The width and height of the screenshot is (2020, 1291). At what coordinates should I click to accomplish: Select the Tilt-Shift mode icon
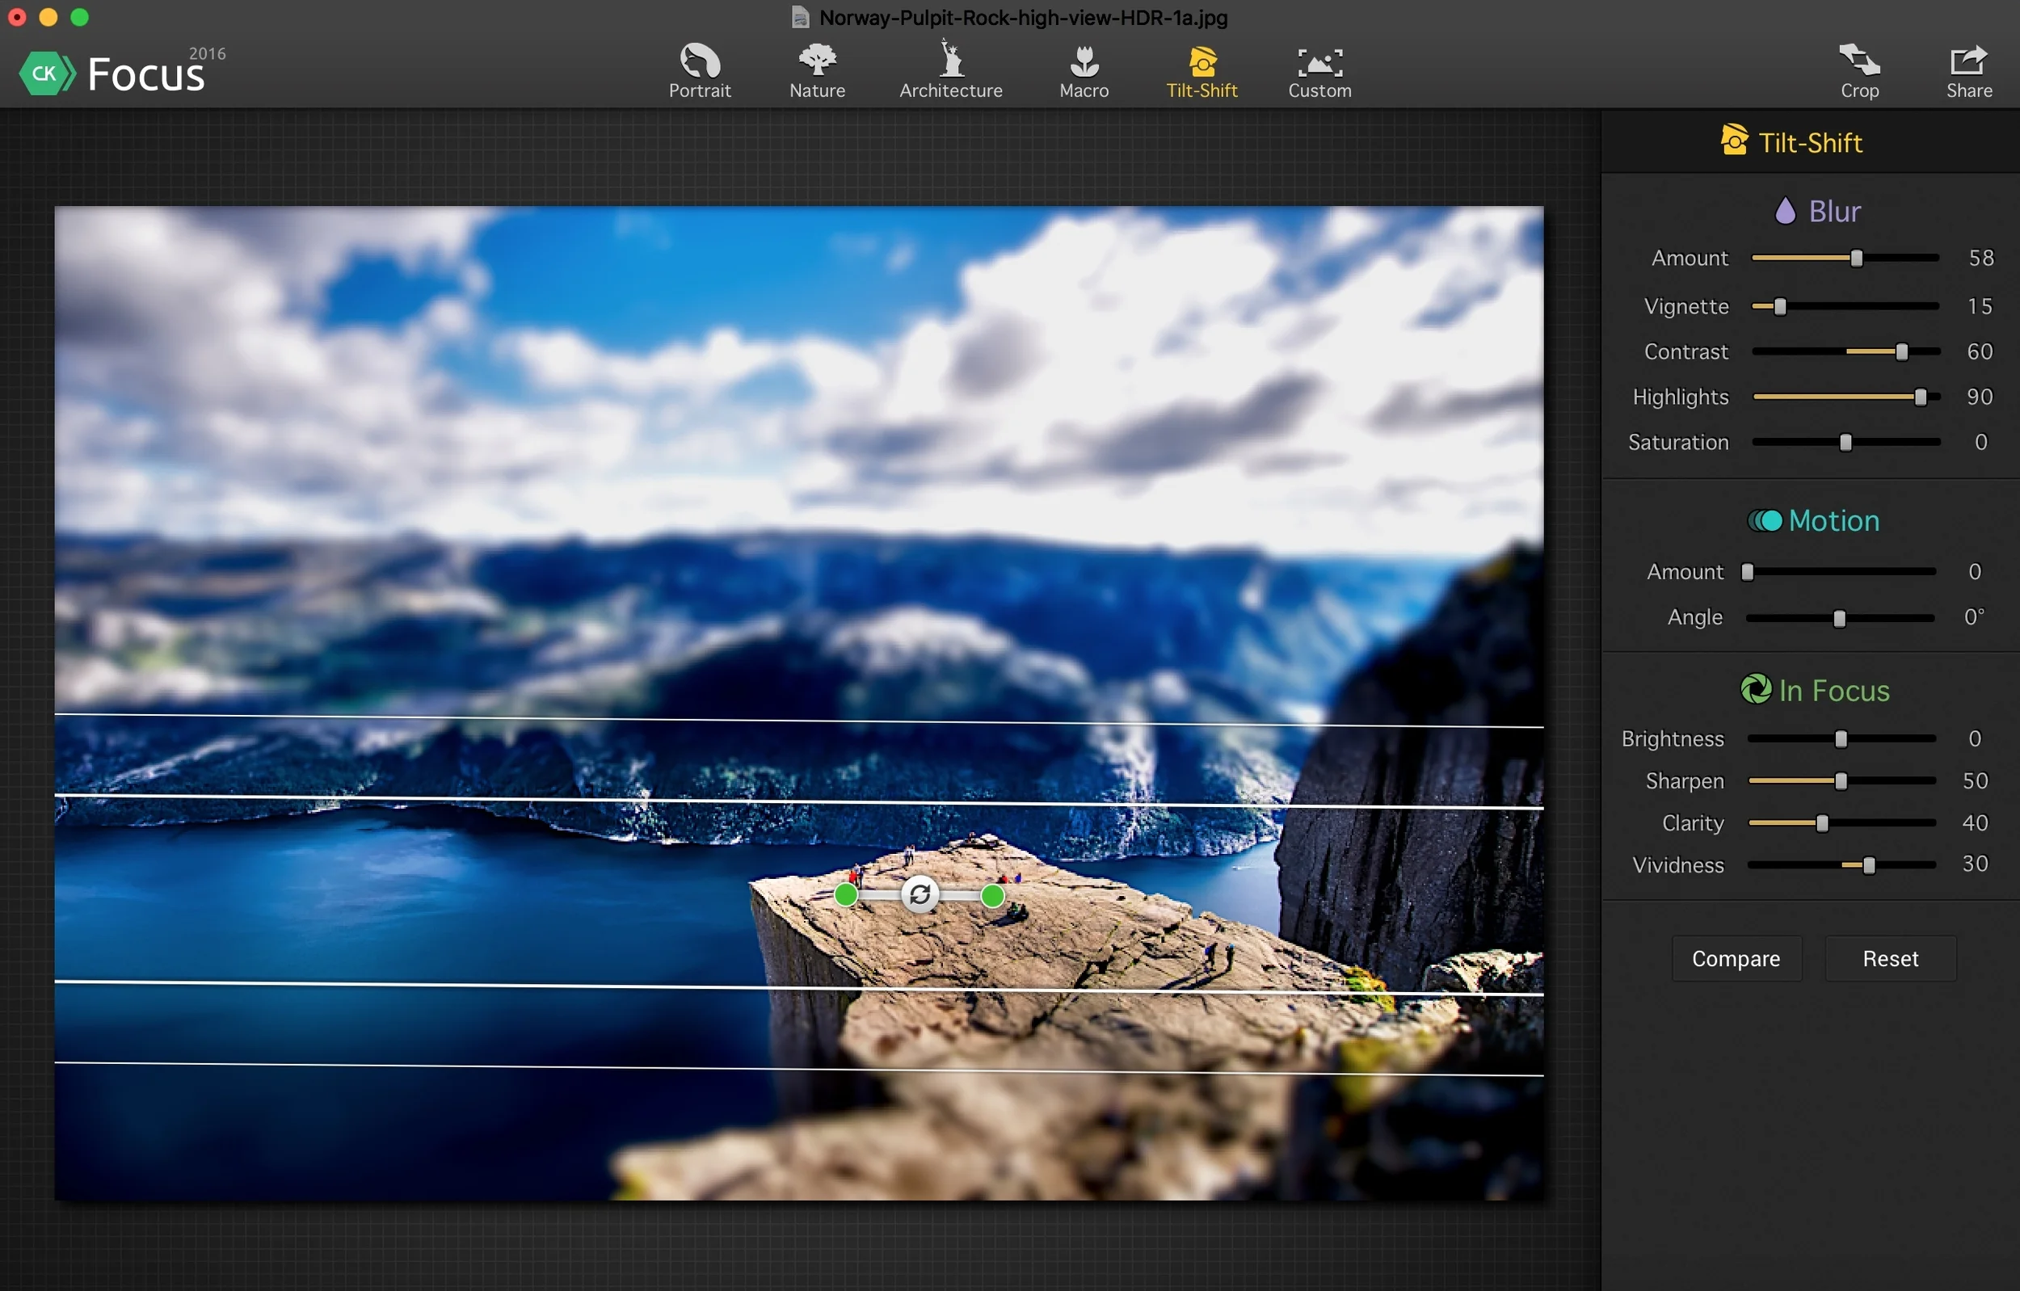point(1201,61)
